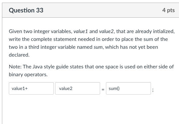Select the input field containing "sum()"

click(128, 88)
